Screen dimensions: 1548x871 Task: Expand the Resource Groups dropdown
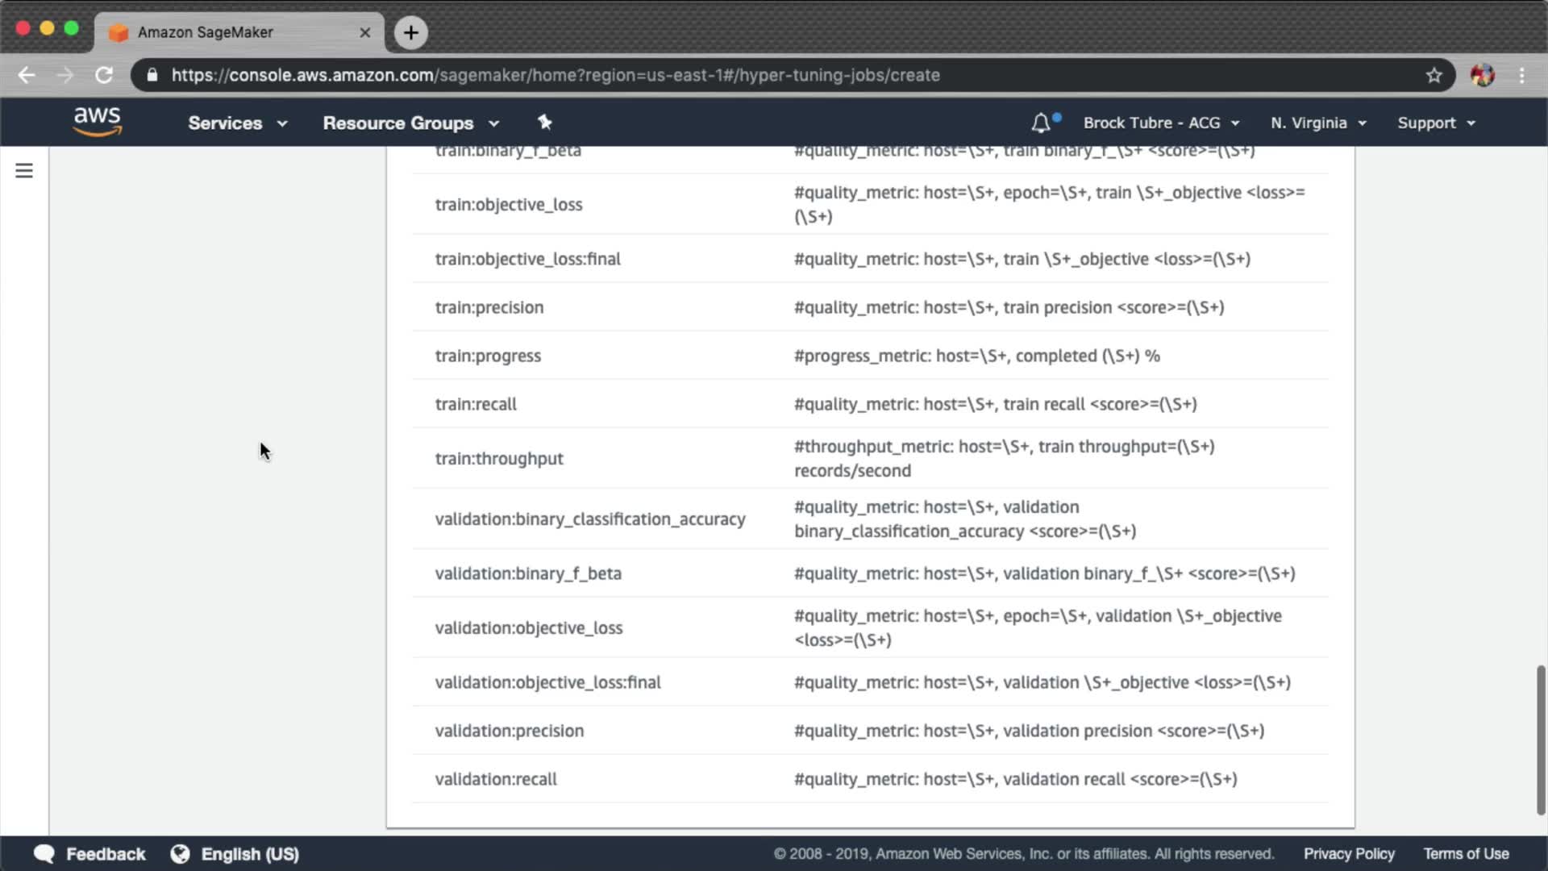410,123
